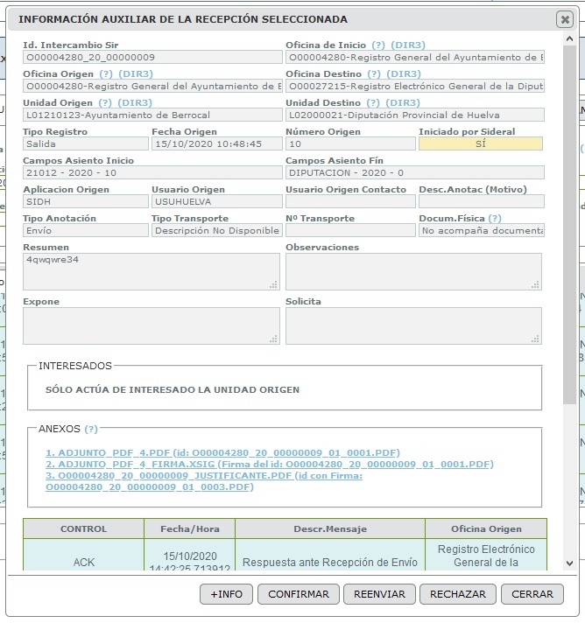Screen dimensions: 585x623
Task: Open the (?) help for Unidad Destino
Action: pos(373,103)
